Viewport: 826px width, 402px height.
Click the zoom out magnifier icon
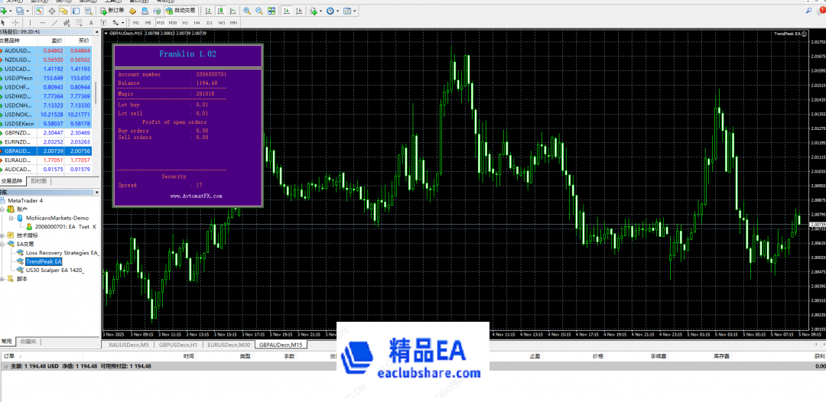tap(259, 11)
